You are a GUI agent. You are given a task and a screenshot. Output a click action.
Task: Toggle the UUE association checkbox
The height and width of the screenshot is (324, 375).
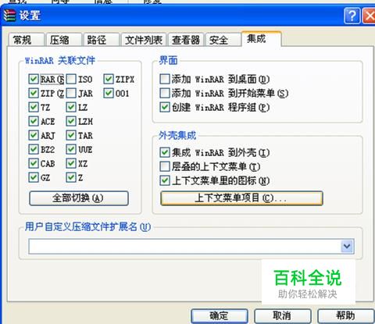point(71,149)
